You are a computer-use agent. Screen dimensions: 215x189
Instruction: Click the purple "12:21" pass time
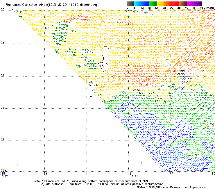point(134,176)
